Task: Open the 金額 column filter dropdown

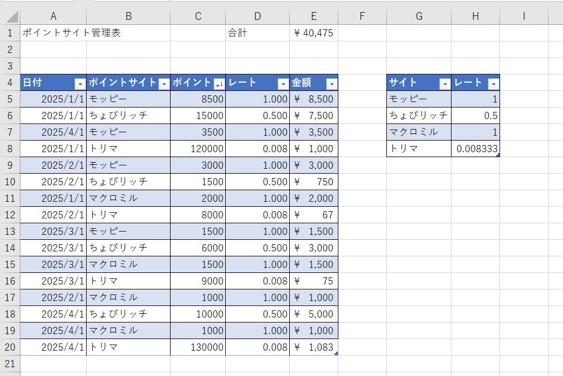Action: coord(332,84)
